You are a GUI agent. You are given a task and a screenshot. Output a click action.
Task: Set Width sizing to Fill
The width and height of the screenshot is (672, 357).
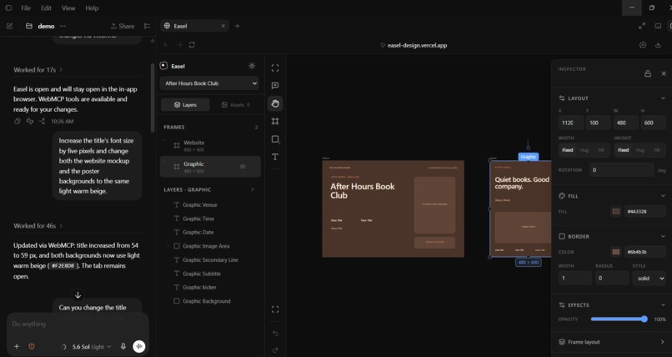point(601,150)
